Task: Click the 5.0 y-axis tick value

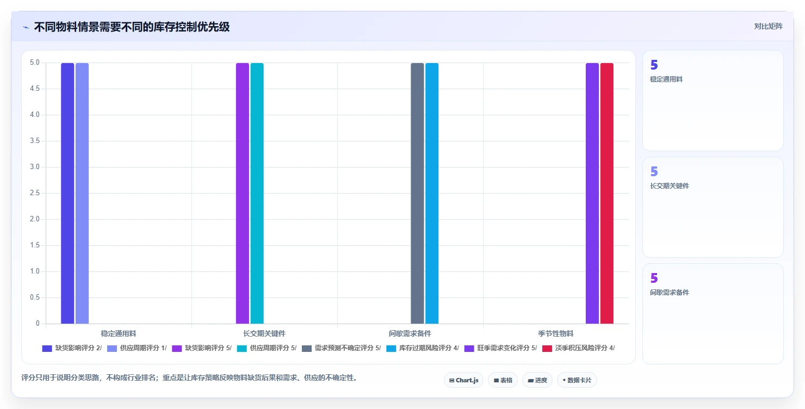Action: coord(35,63)
